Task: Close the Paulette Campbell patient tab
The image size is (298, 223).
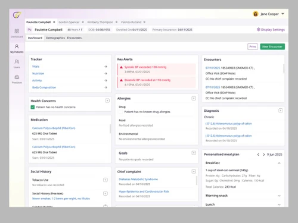Action: [54, 22]
